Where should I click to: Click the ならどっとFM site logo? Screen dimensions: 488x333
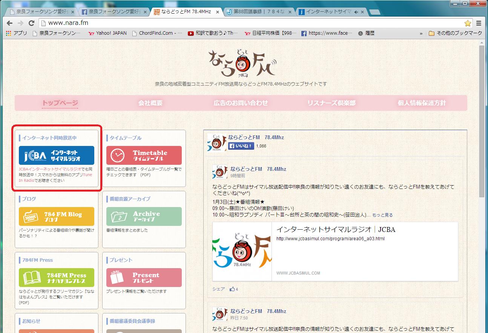coord(242,63)
